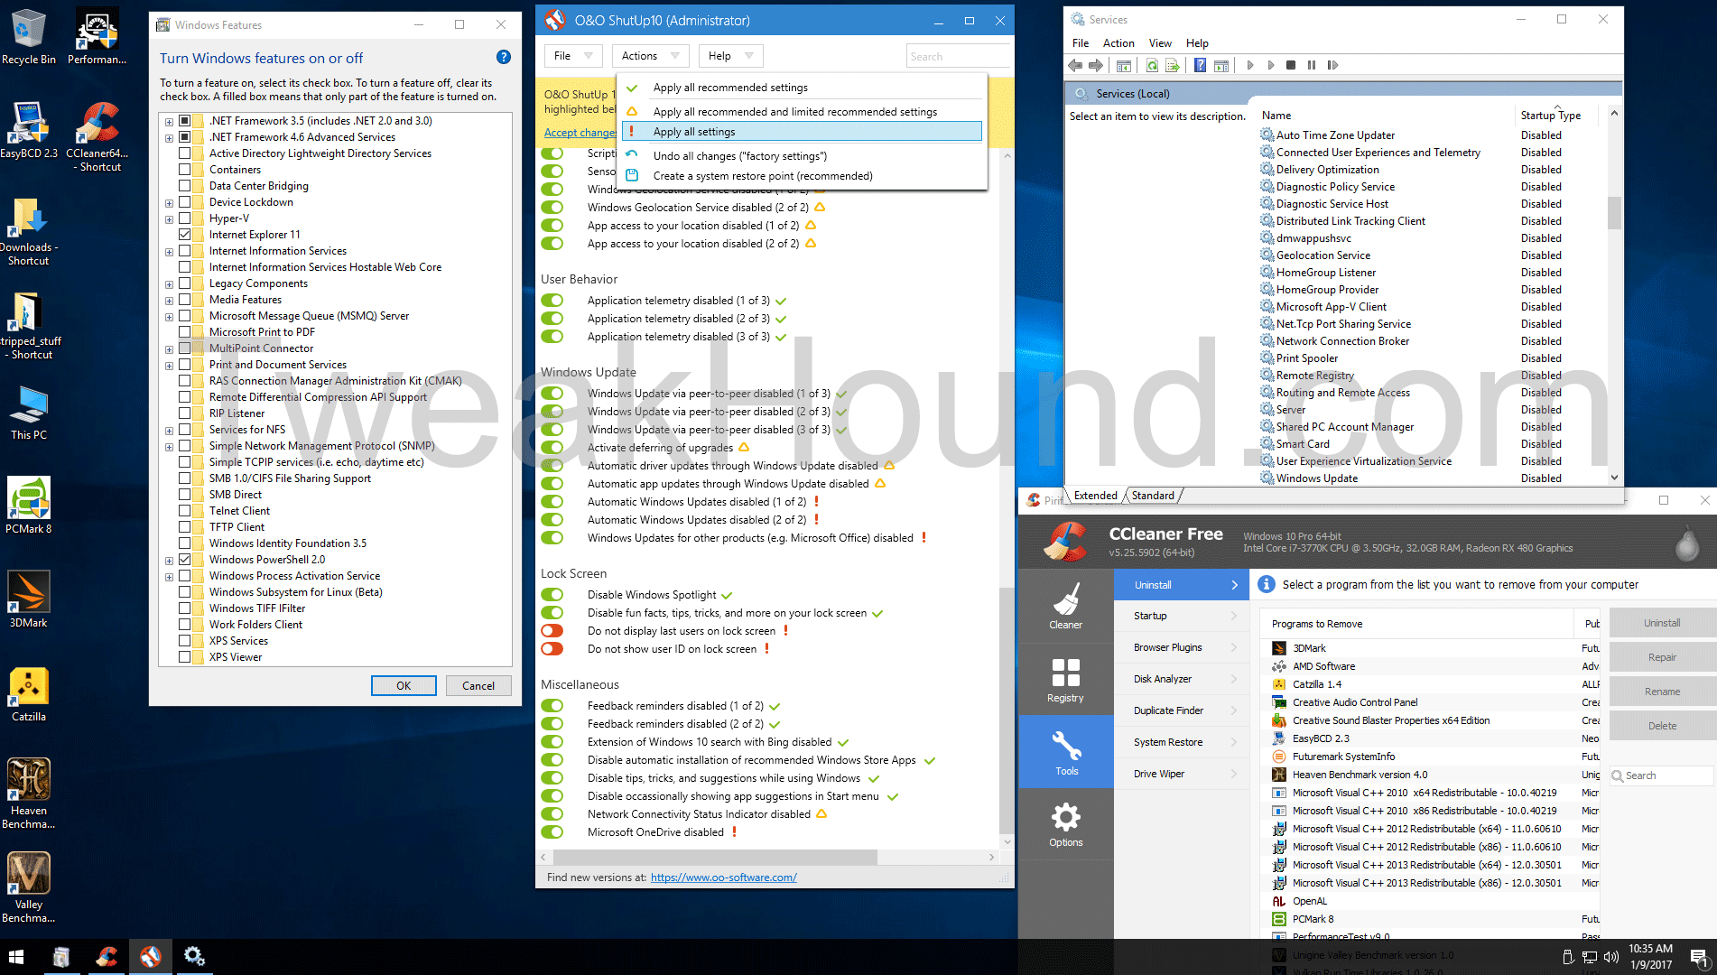Select Apply all settings menu entry
The width and height of the screenshot is (1717, 975).
click(x=803, y=132)
